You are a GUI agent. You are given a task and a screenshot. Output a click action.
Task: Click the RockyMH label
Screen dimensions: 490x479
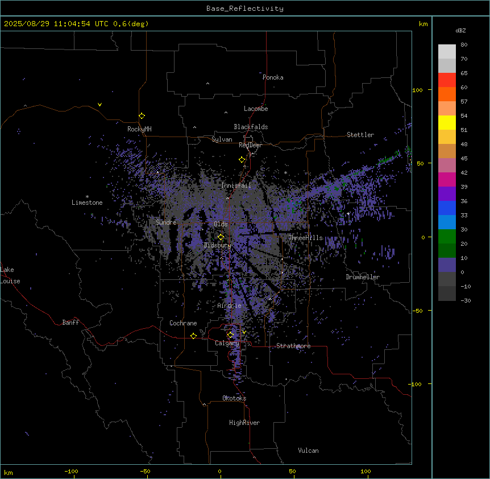coord(139,129)
